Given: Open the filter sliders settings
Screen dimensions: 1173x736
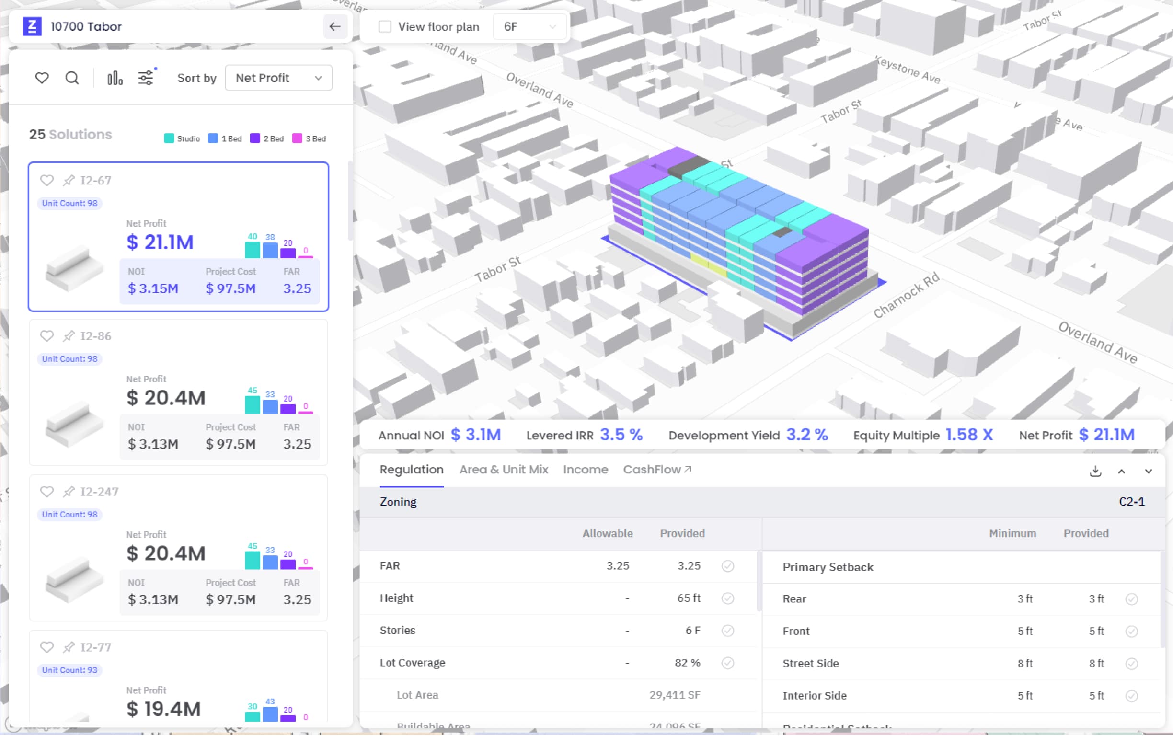Looking at the screenshot, I should (146, 78).
